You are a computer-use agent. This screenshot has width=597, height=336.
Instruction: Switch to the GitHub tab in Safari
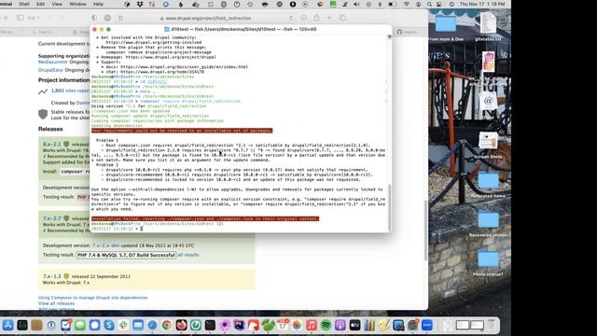click(x=408, y=32)
